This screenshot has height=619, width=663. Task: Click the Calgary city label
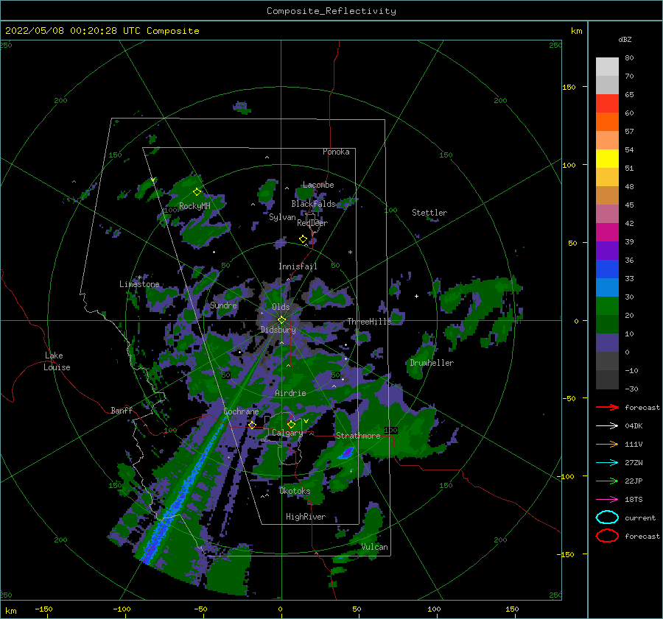click(287, 433)
